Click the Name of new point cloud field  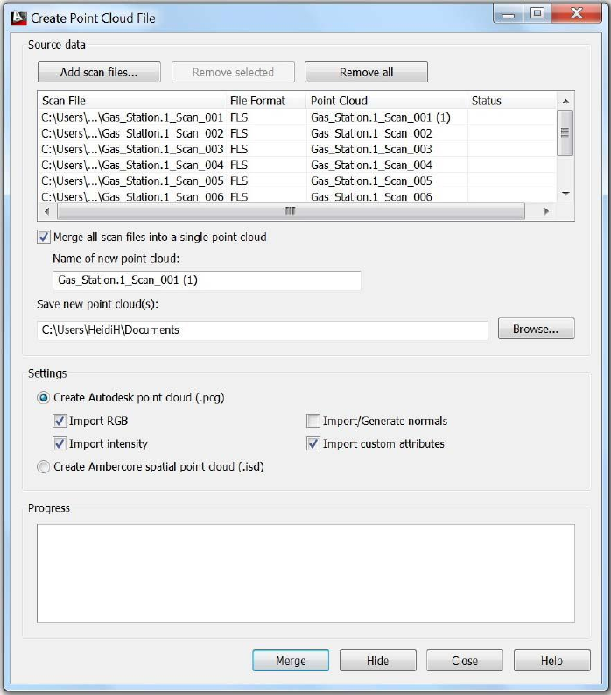pyautogui.click(x=207, y=280)
